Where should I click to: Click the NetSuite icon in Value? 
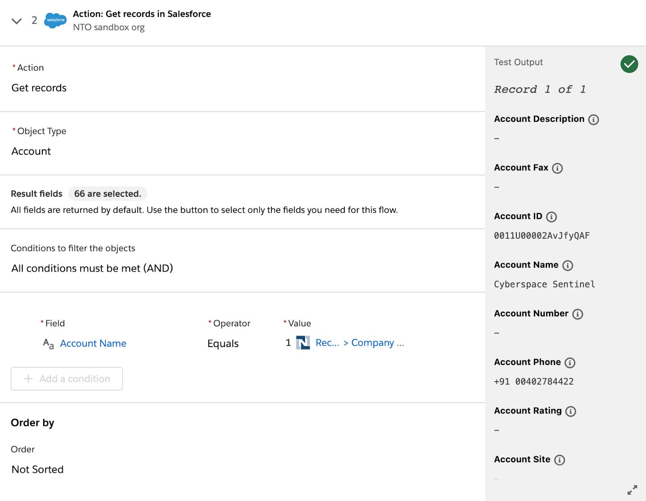click(303, 343)
